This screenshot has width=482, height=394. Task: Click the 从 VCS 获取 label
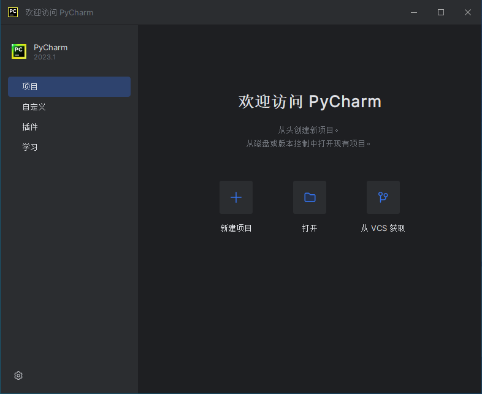tap(383, 228)
